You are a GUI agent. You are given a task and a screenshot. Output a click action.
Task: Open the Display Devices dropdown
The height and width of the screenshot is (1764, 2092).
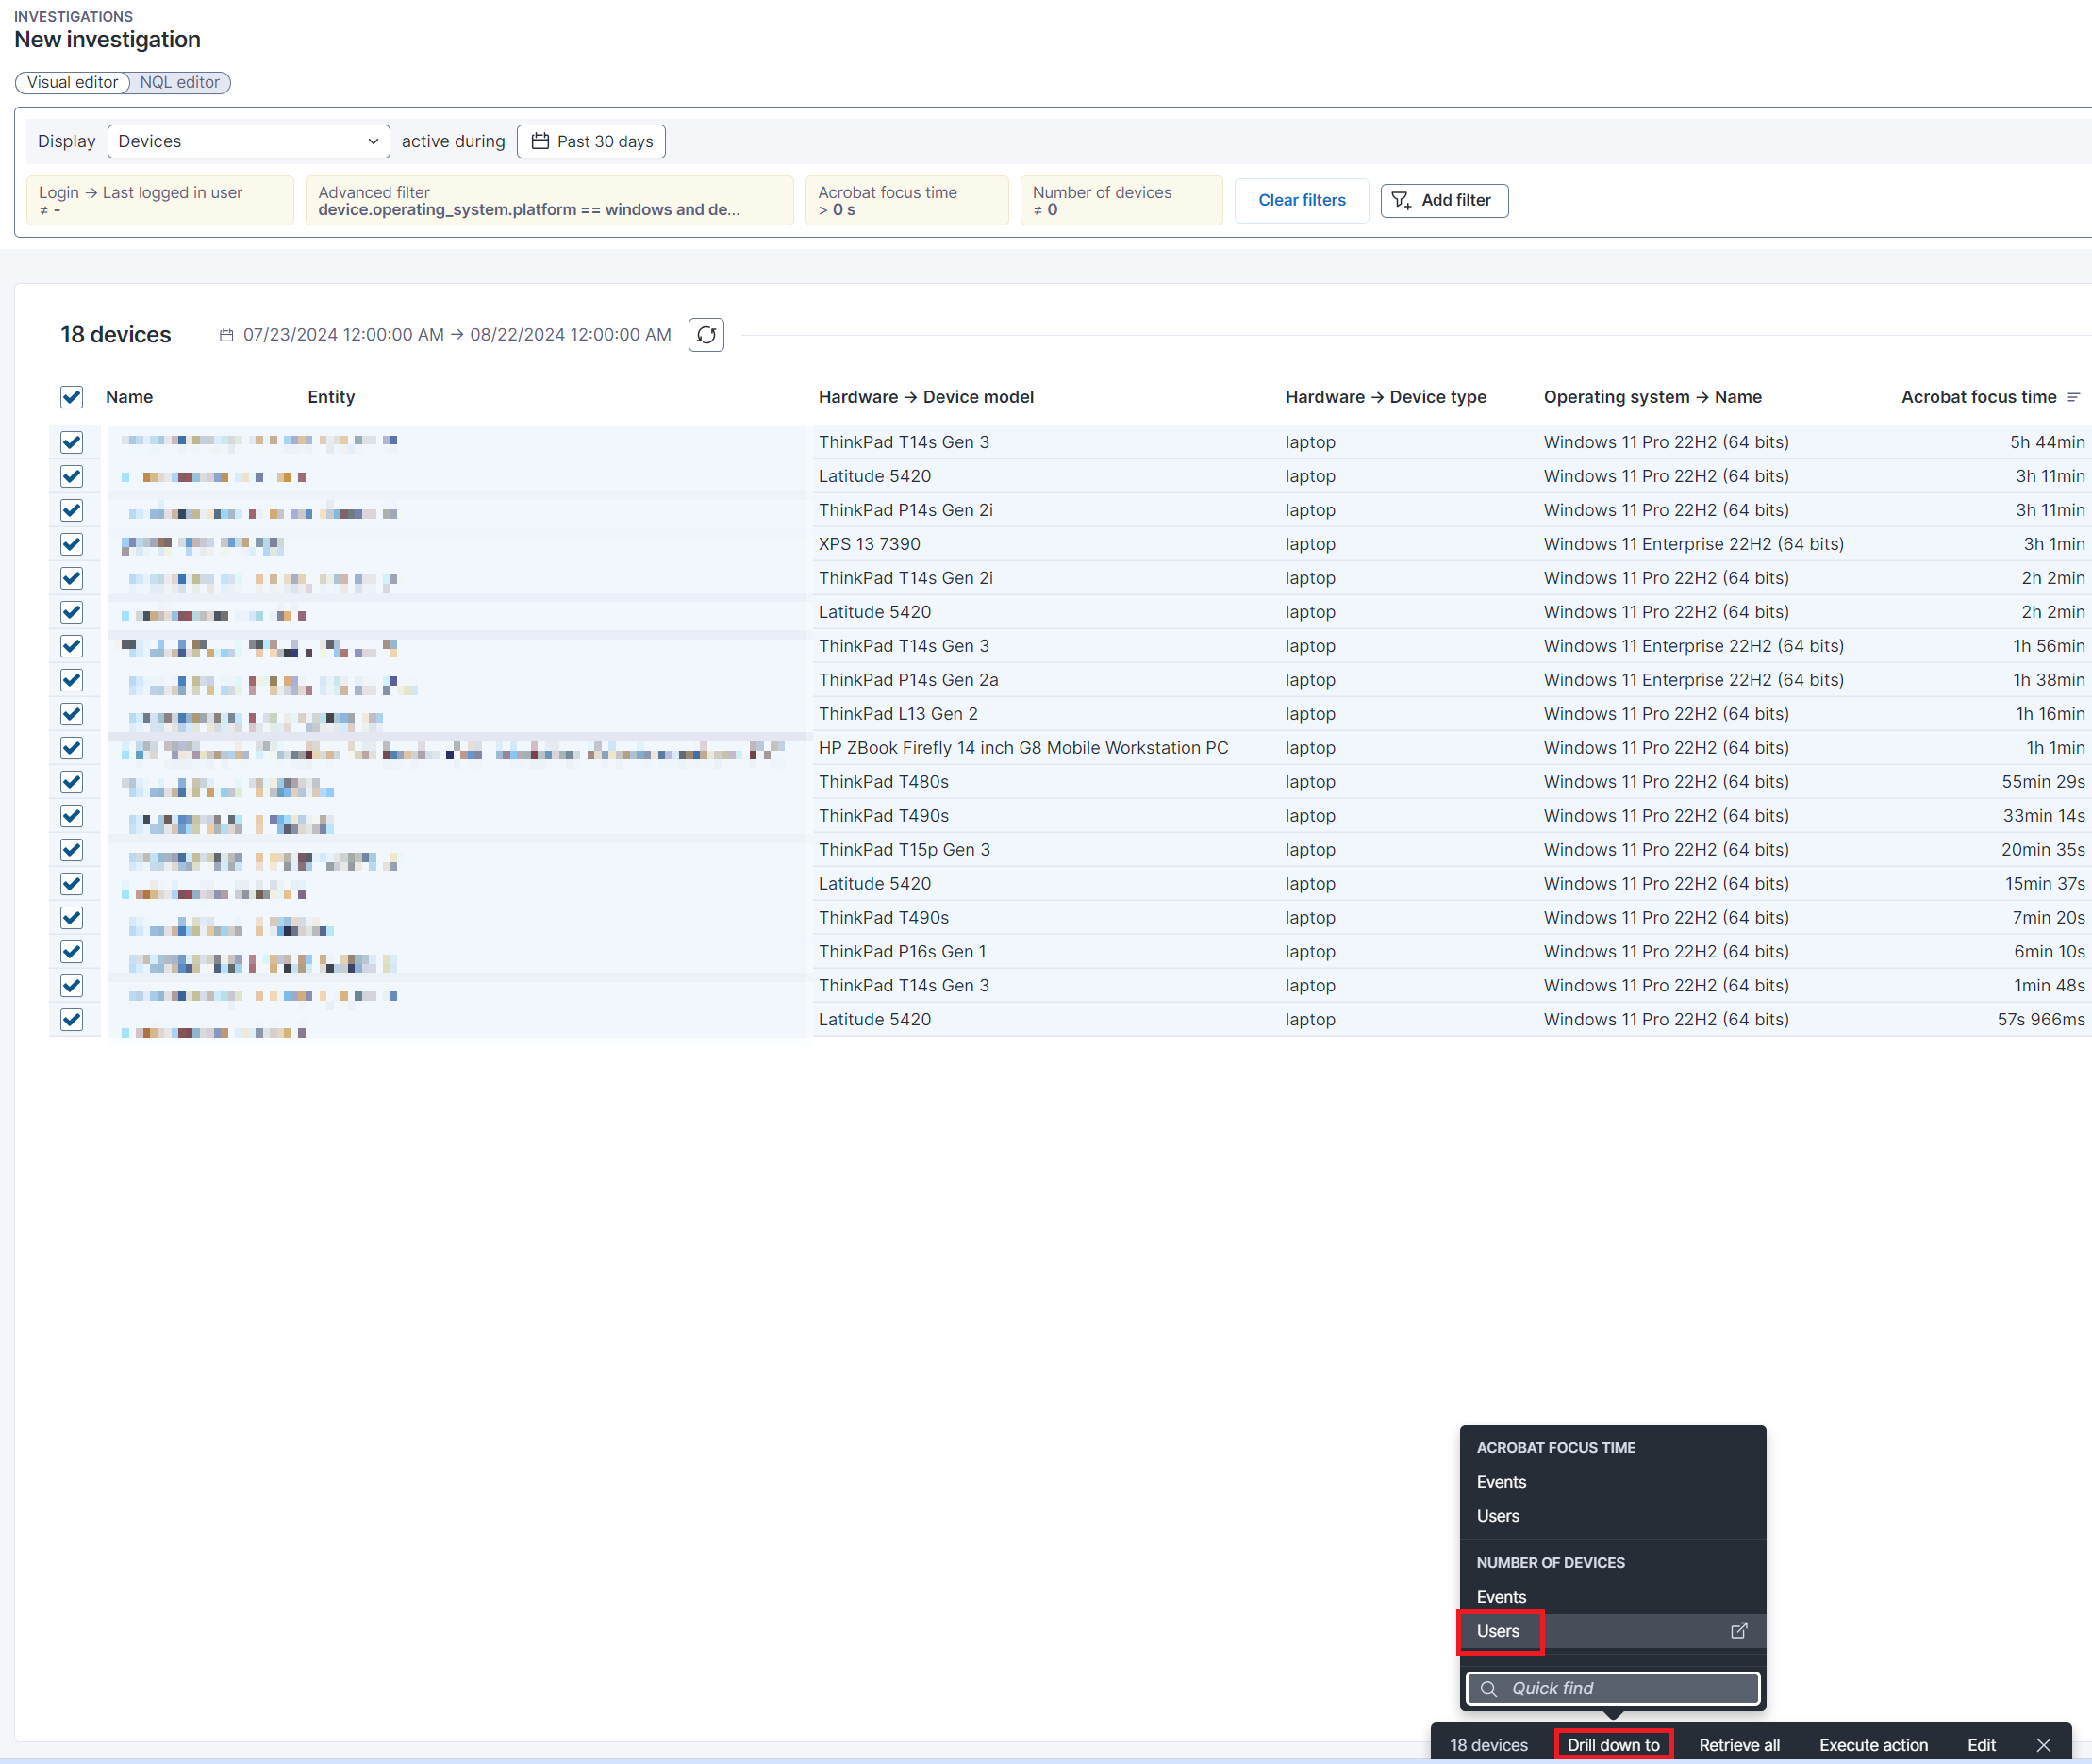click(x=248, y=141)
